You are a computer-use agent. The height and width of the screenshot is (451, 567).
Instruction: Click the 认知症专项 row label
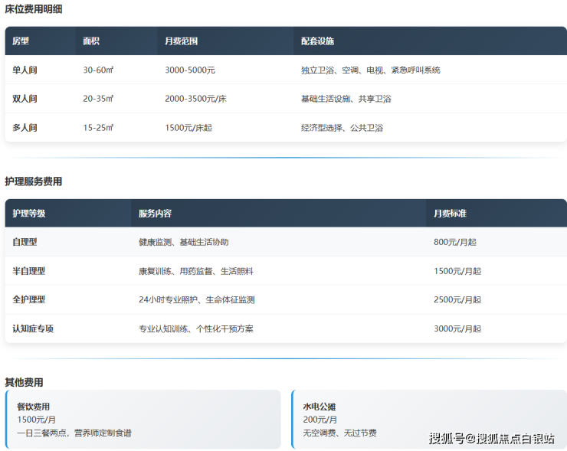33,328
